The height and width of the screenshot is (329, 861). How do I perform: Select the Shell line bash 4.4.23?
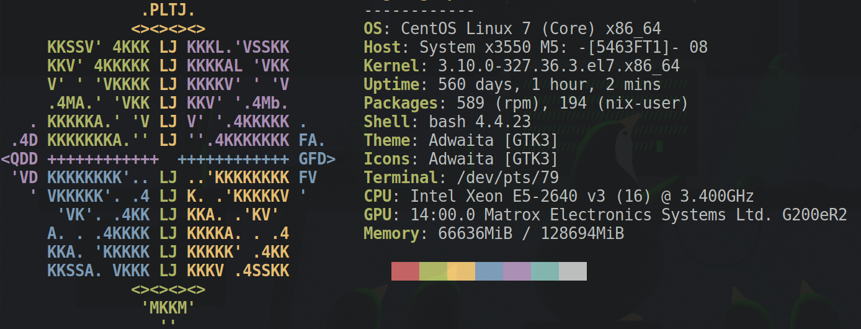point(447,122)
